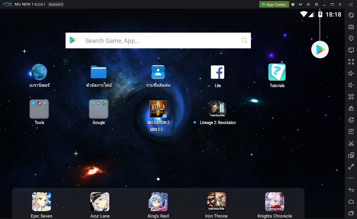The width and height of the screenshot is (357, 219).
Task: Open the floating Google Play Store icon
Action: 320,50
